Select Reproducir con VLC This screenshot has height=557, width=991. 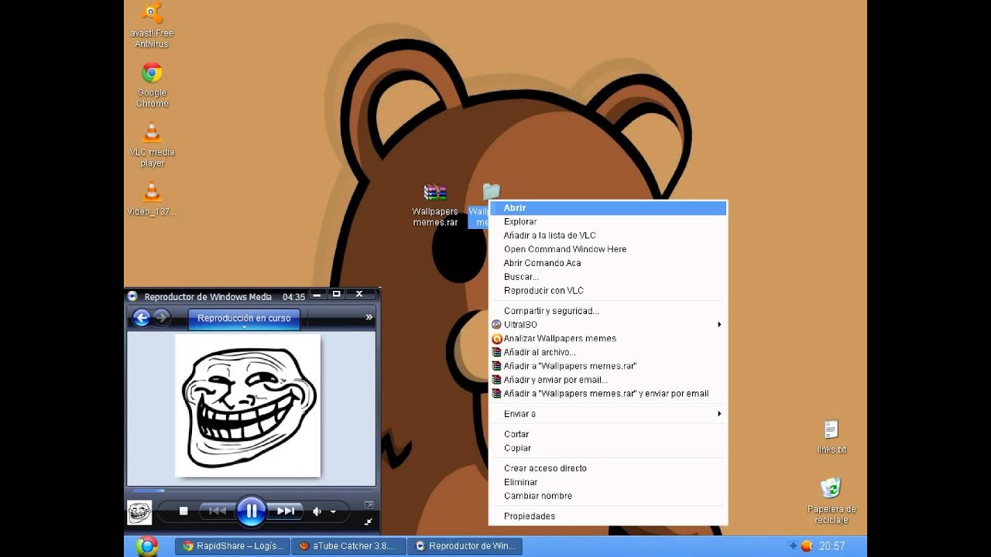[608, 292]
